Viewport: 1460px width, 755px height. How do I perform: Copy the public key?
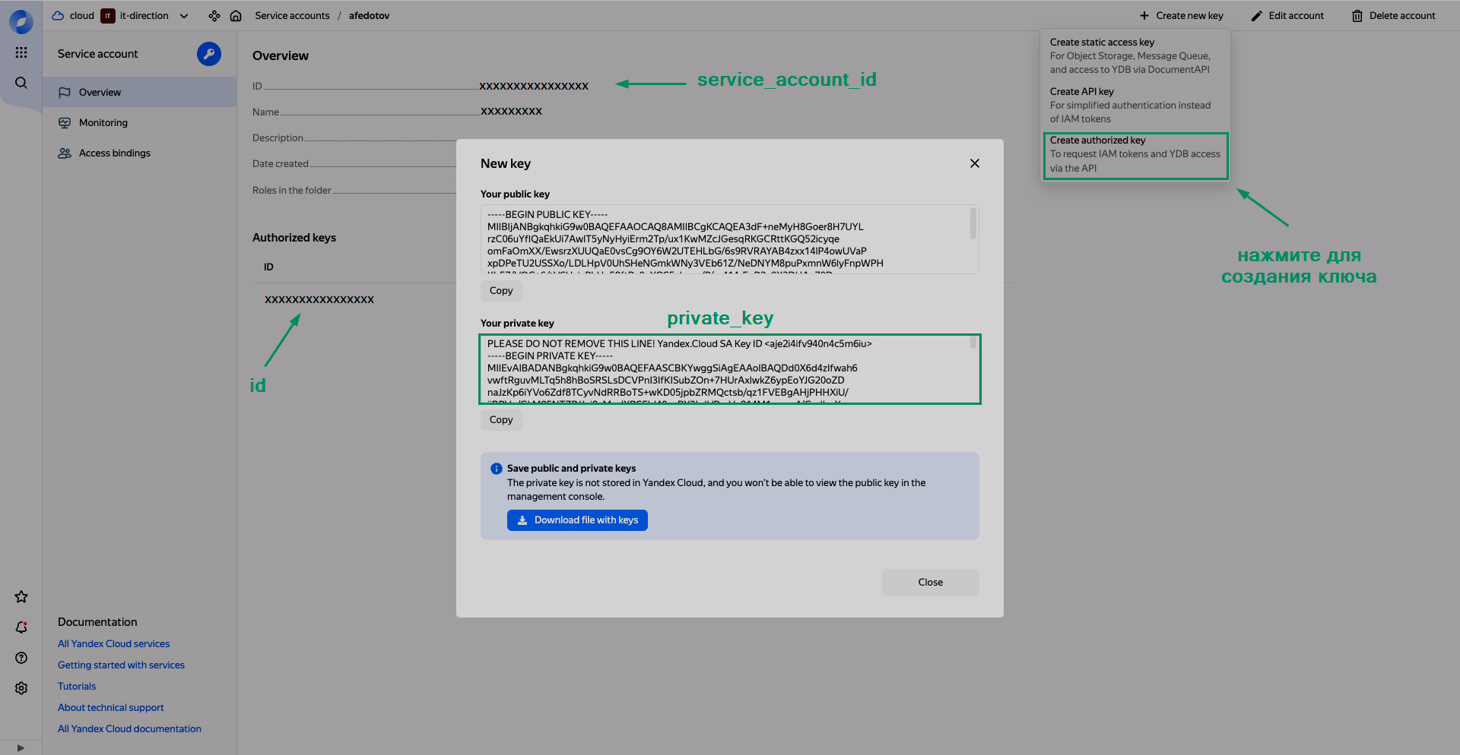[501, 290]
